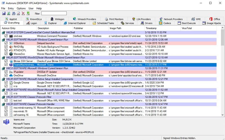Image resolution: width=225 pixels, height=140 pixels.
Task: Click the RtHDVBg speaker icon
Action: 11,47
